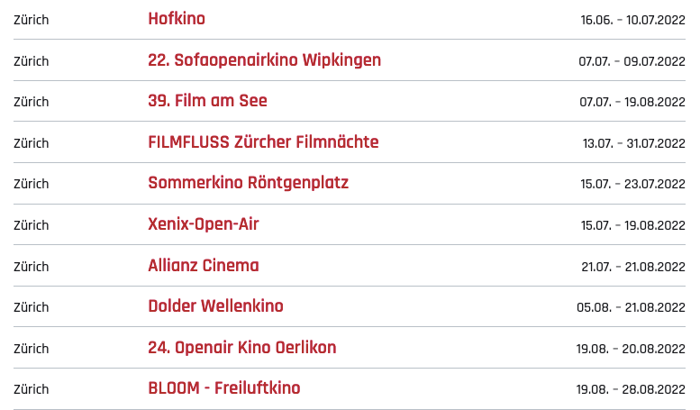Viewport: 700px width, 410px height.
Task: Open 39. Film am See entry
Action: coord(207,101)
